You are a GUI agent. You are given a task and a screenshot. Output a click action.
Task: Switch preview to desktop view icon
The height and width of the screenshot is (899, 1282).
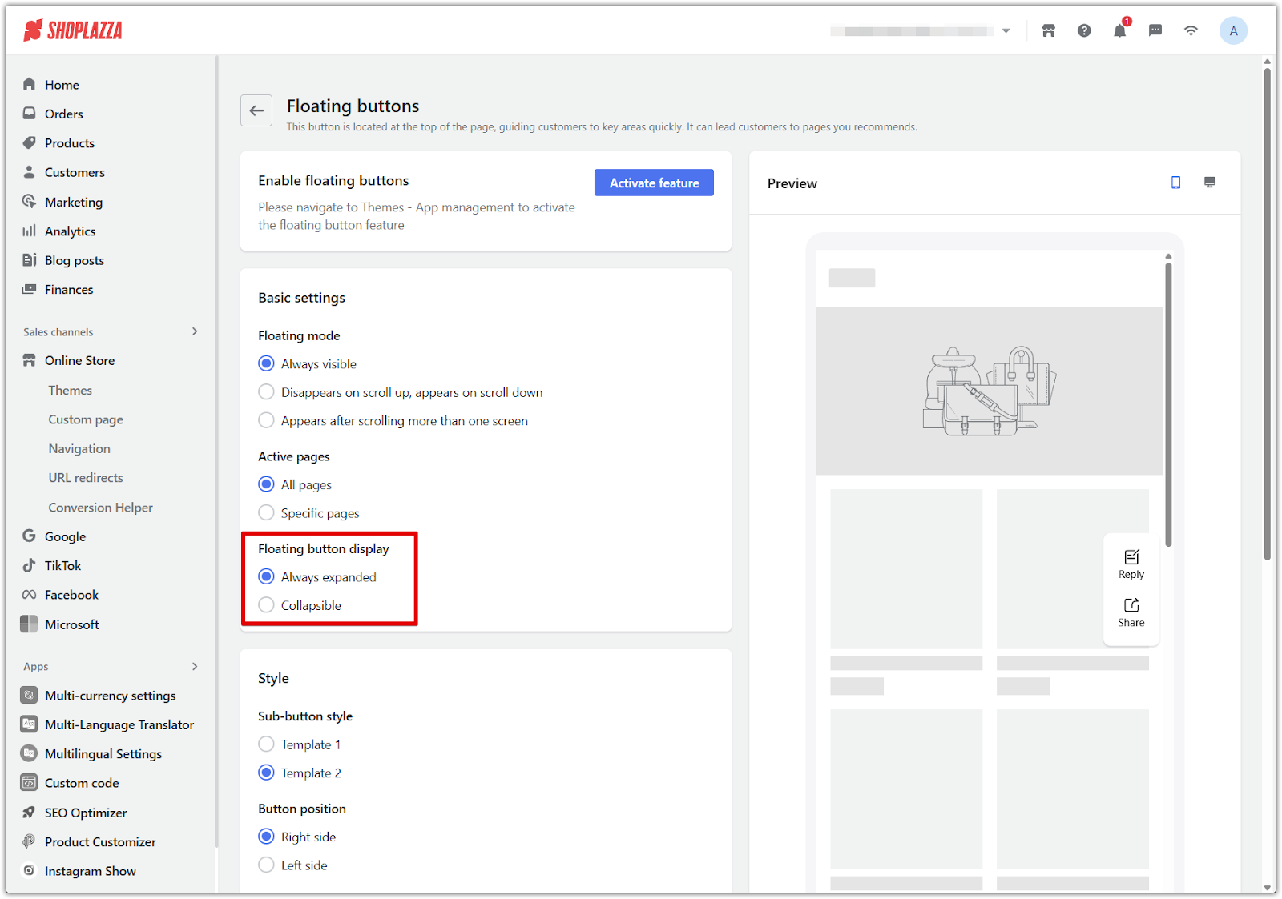[x=1210, y=183]
